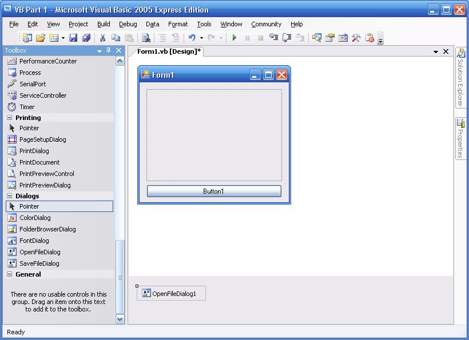
Task: Click the Properties Window toolbar icon
Action: coord(330,38)
